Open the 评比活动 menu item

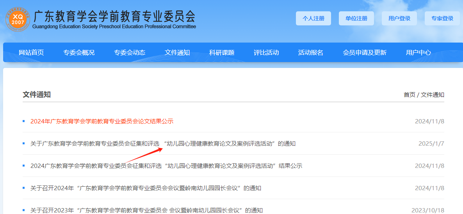pyautogui.click(x=266, y=53)
